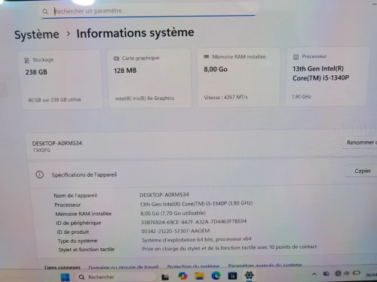The width and height of the screenshot is (377, 282).
Task: Open File Explorer from the taskbar
Action: [x=200, y=276]
